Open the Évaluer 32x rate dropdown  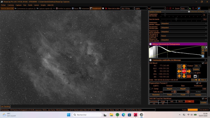pos(198,66)
